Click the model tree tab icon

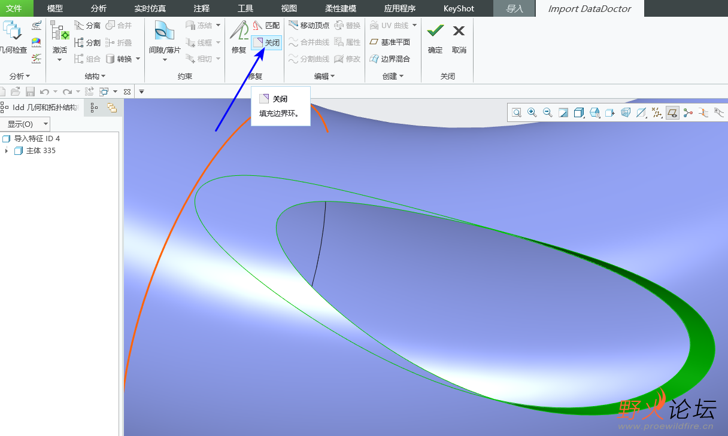94,108
